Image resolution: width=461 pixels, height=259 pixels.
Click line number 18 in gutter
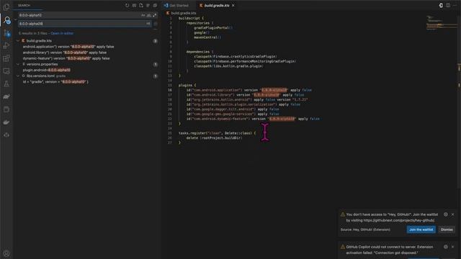[x=170, y=99]
